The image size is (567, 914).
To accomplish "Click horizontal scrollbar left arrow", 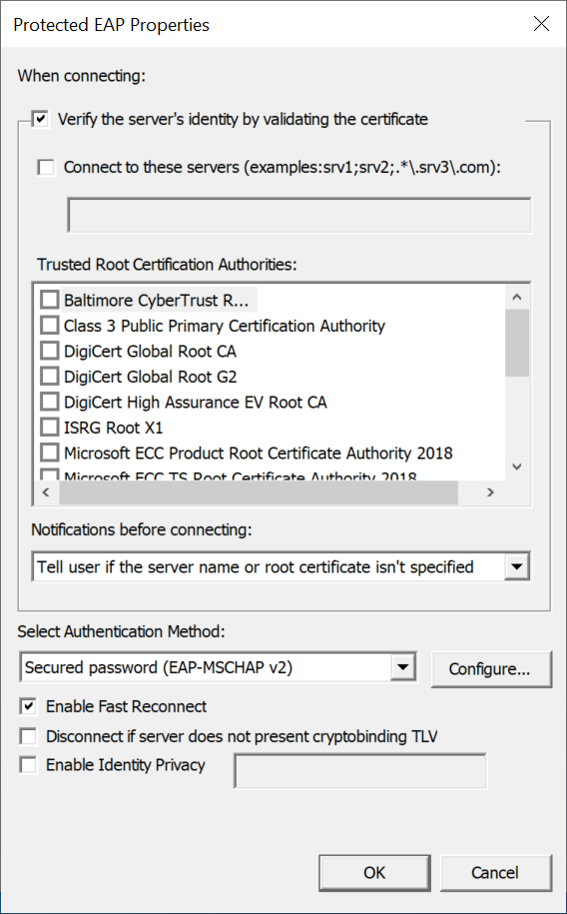I will point(46,492).
